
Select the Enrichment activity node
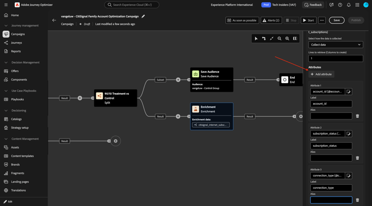[x=212, y=116]
